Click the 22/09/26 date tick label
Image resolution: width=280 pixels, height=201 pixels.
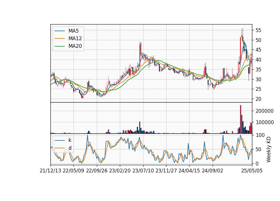click(97, 171)
